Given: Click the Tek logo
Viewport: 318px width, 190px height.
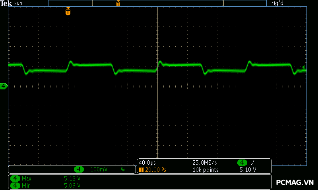Looking at the screenshot, I should click(6, 3).
